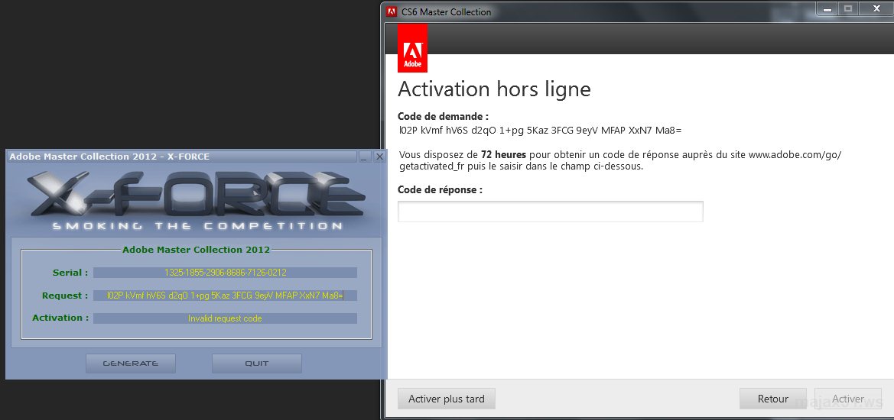Click the Adobe logo in CS6 window
894x420 pixels.
coord(412,48)
